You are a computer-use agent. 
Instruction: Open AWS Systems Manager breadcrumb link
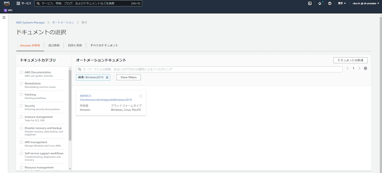tap(31, 22)
